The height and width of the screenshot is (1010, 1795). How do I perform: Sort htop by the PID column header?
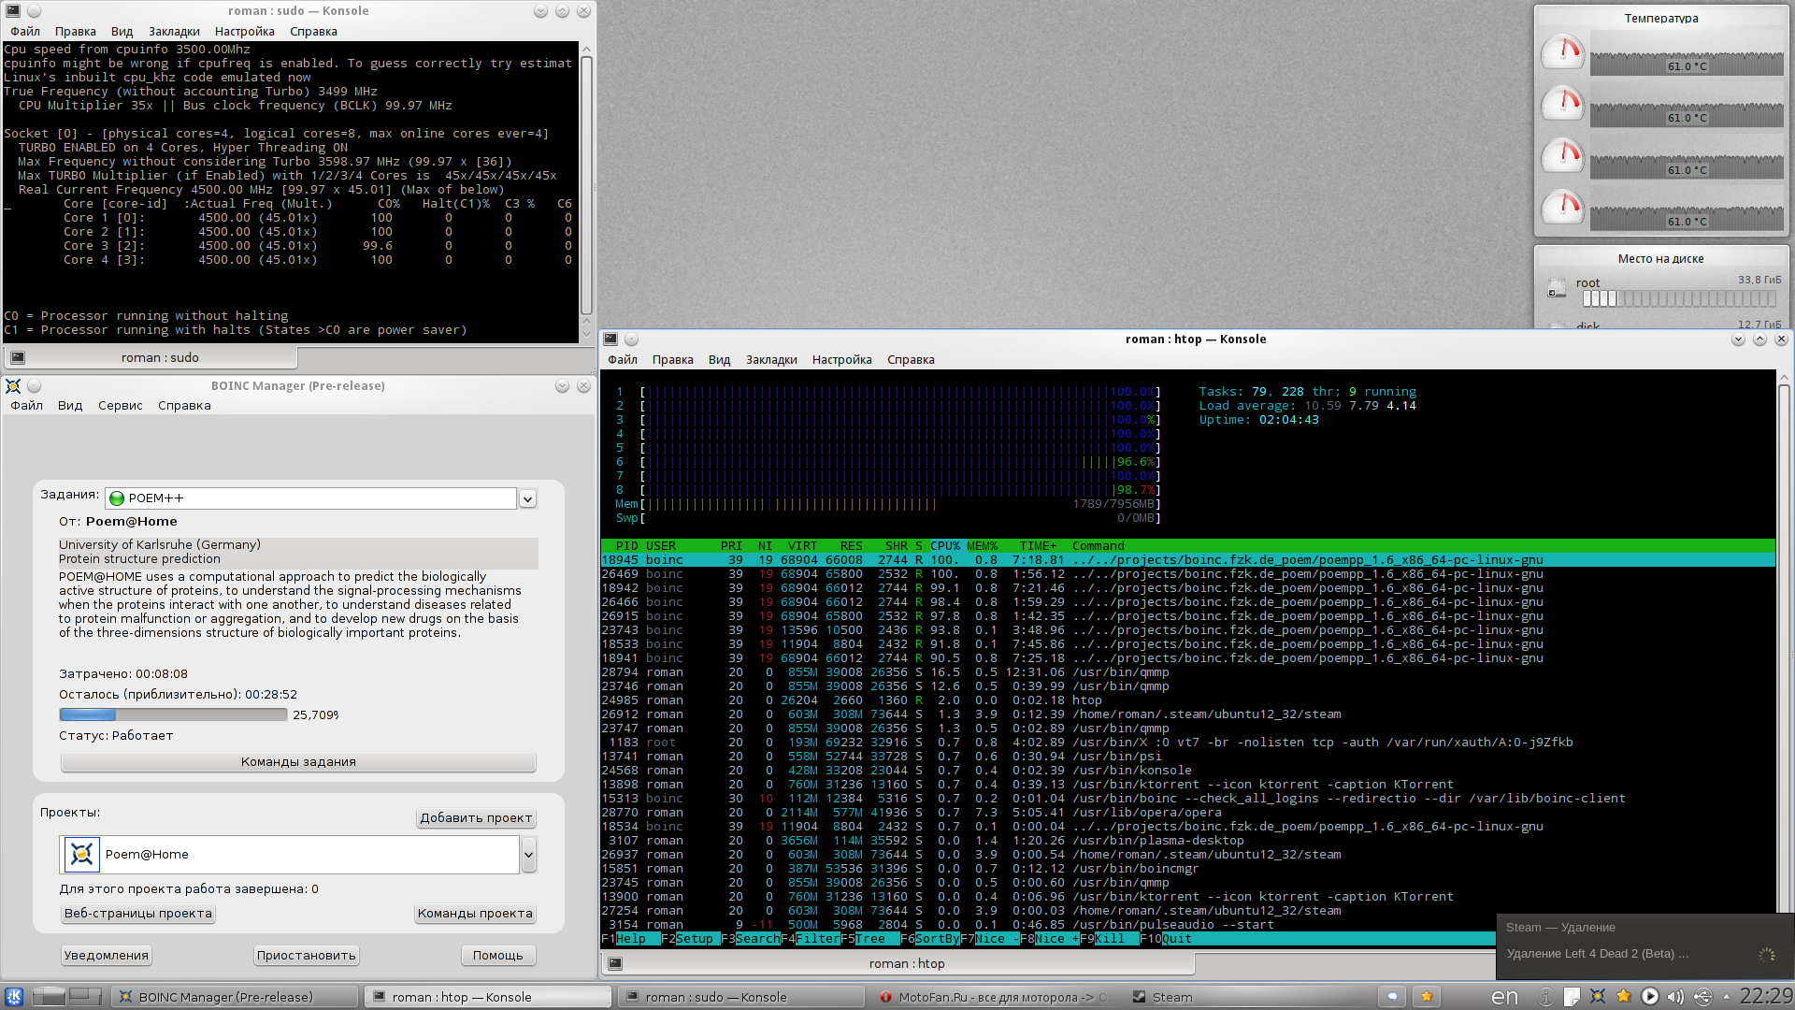(626, 546)
